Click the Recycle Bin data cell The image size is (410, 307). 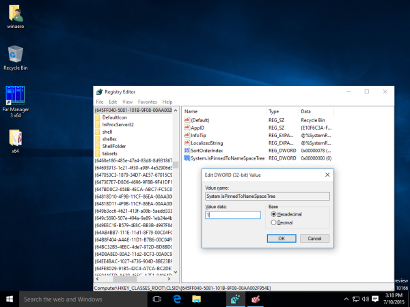313,120
